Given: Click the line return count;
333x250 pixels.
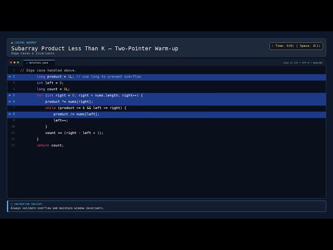Looking at the screenshot, I should click(x=50, y=145).
